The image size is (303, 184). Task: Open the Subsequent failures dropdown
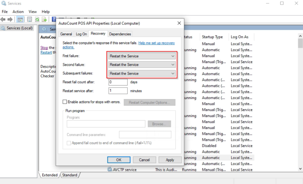(142, 73)
